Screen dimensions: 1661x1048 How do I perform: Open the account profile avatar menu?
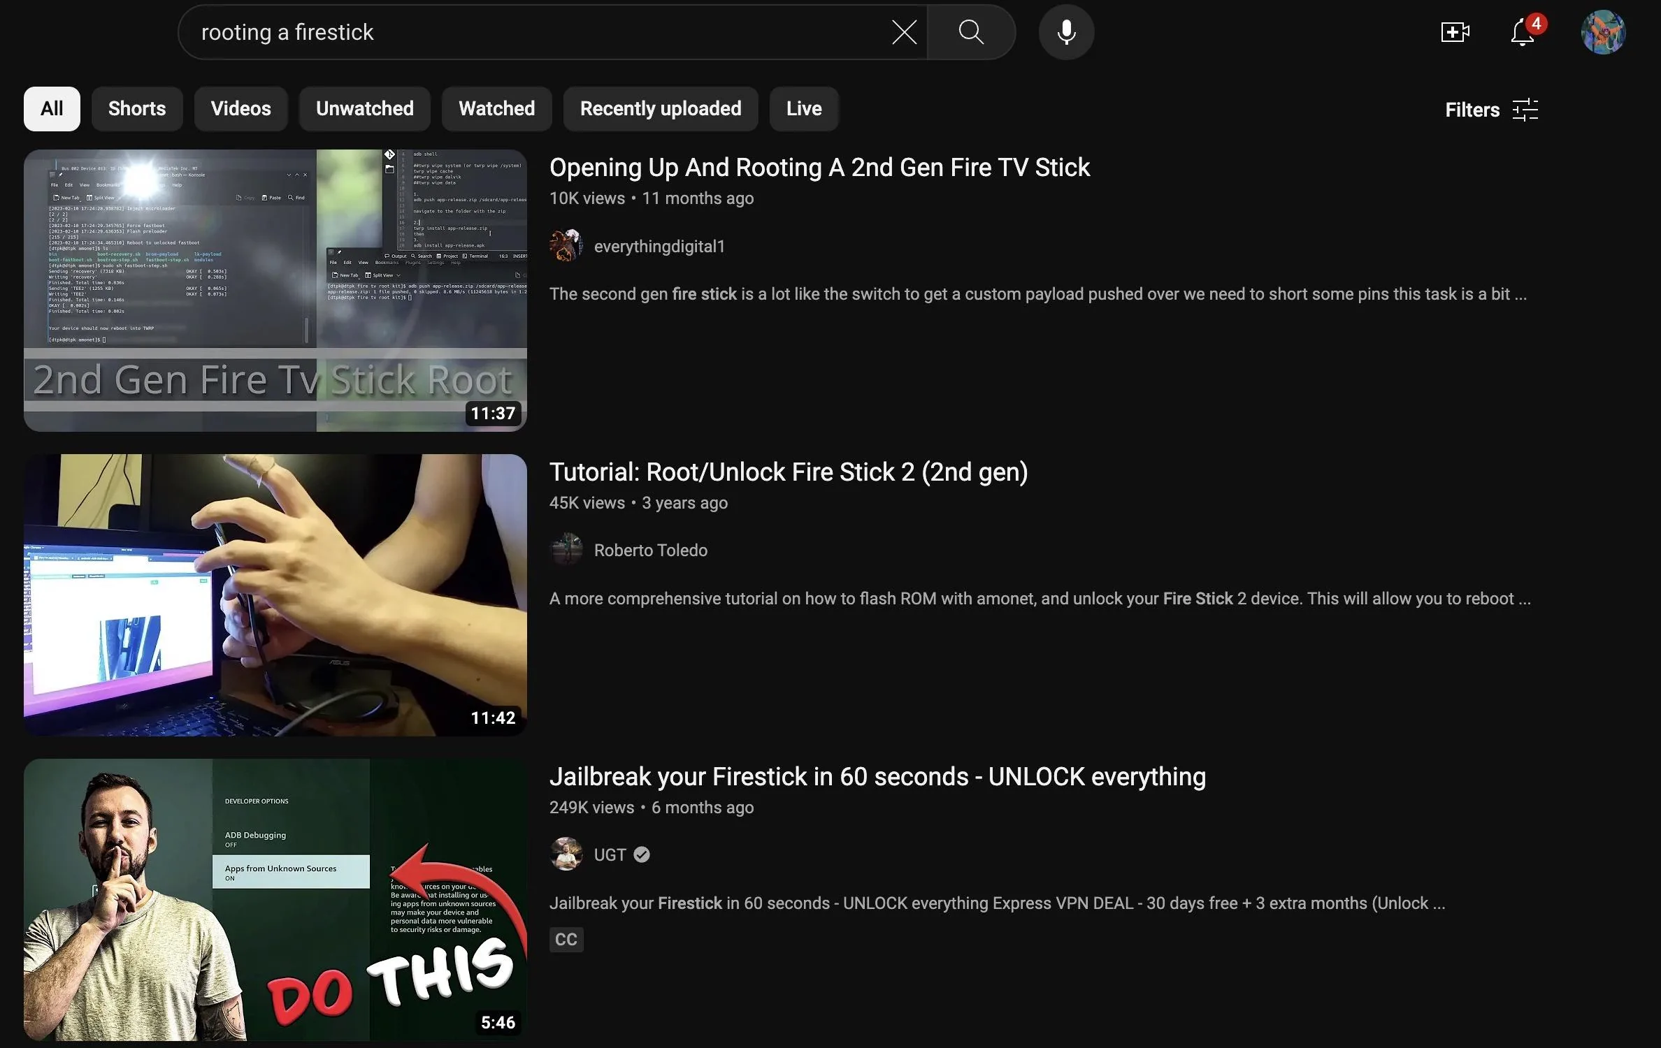[x=1603, y=32]
